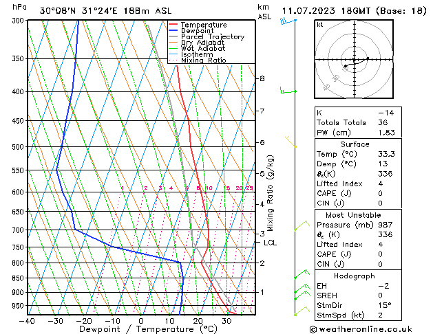Click the 500 hPa pressure axis label

coord(18,147)
